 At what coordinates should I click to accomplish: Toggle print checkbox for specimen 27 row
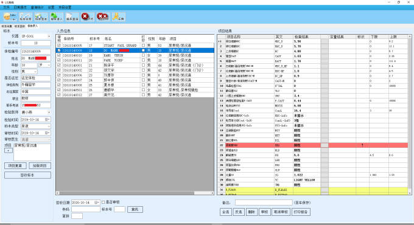coord(143,95)
